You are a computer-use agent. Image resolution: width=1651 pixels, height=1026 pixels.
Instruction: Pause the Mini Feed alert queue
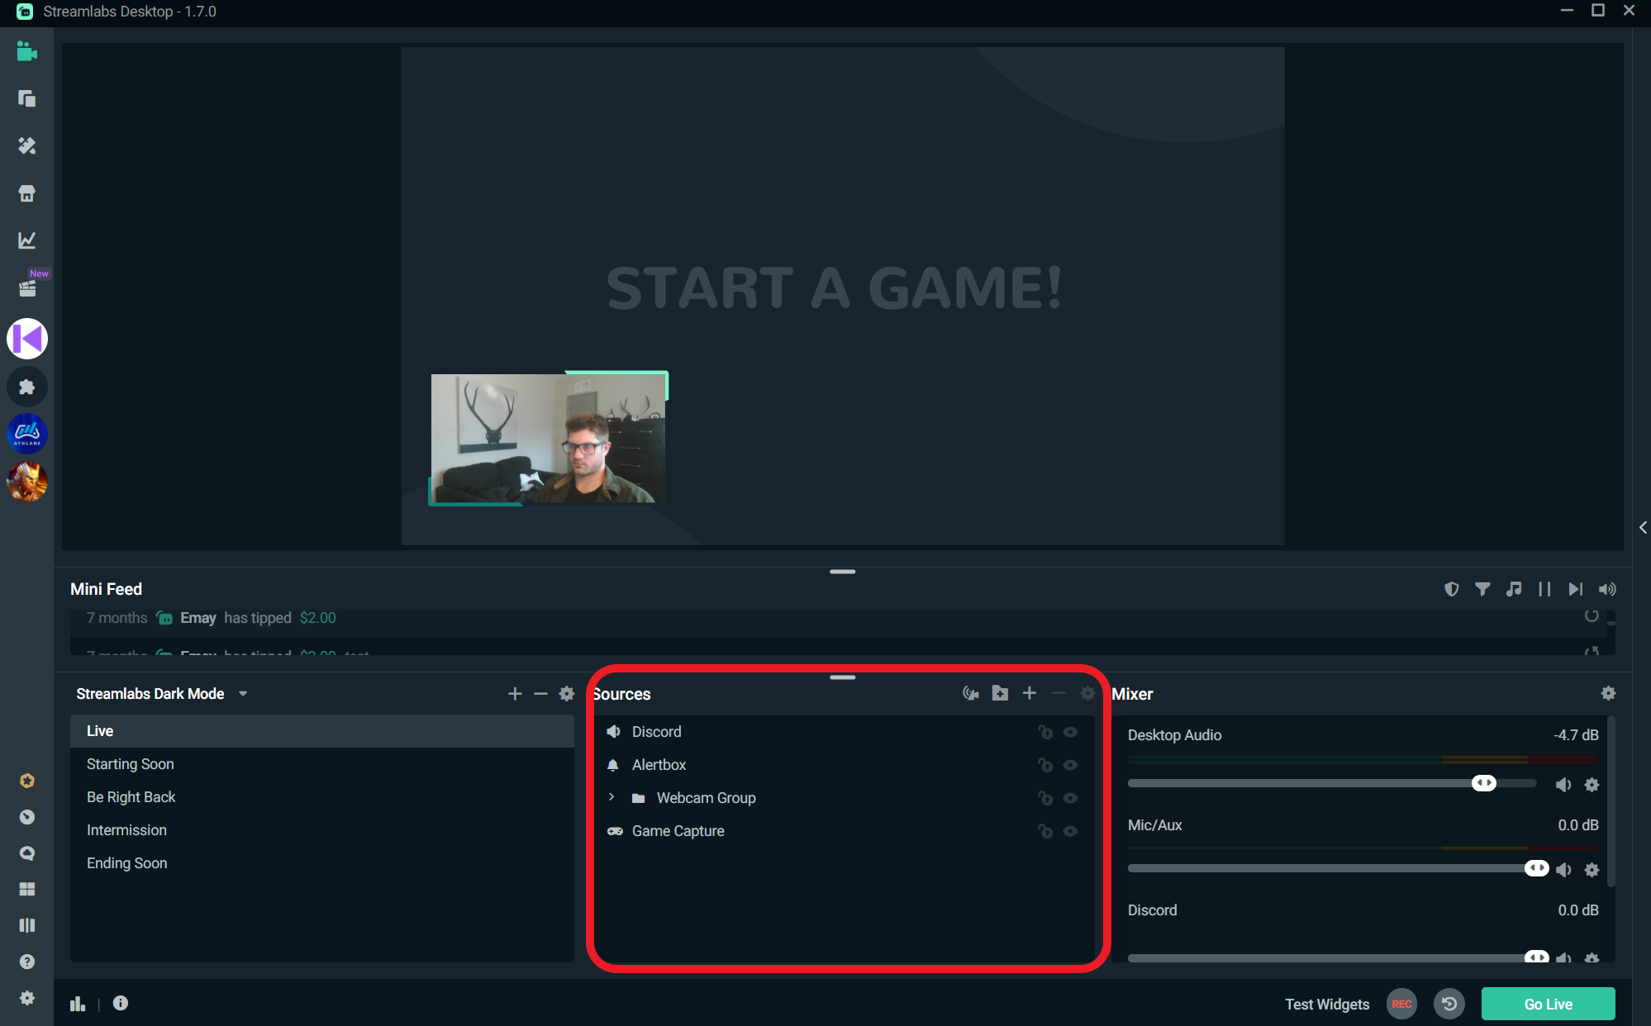tap(1544, 589)
